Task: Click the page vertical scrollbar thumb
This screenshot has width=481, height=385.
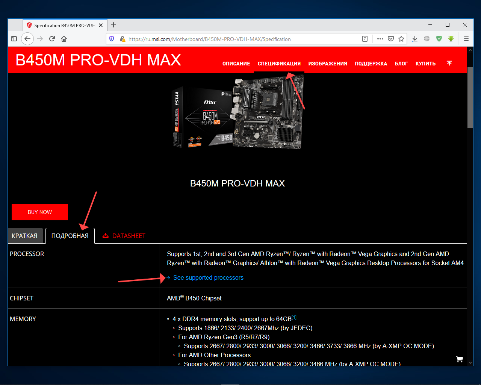Action: point(470,97)
